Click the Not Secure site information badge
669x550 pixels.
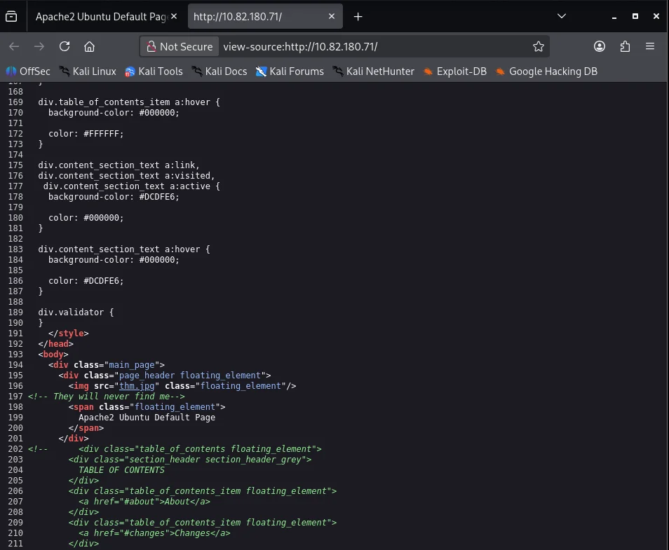pyautogui.click(x=179, y=46)
